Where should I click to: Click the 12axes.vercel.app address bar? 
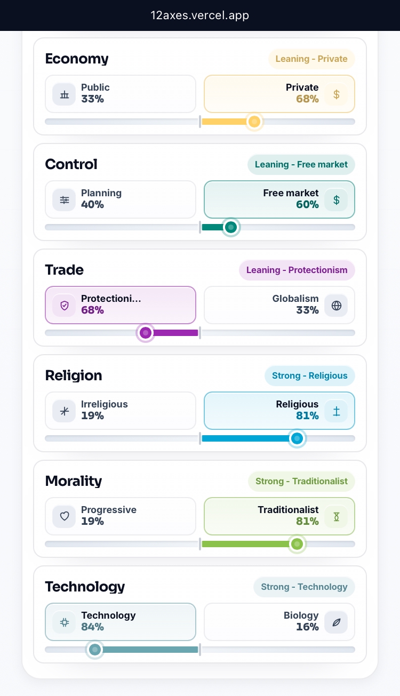pos(200,15)
